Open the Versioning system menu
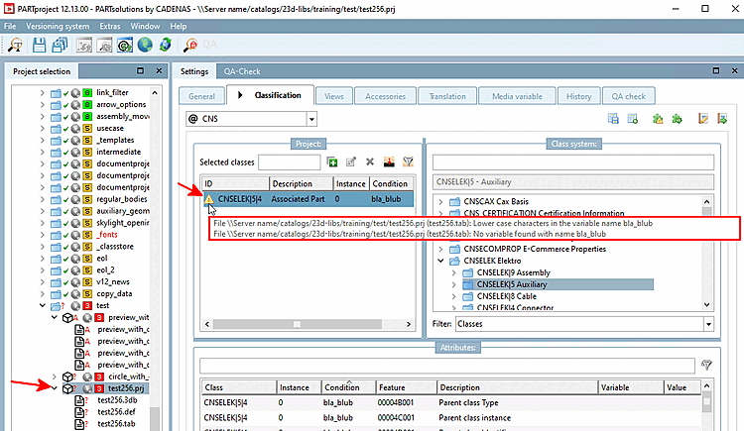This screenshot has height=431, width=744. pos(58,26)
